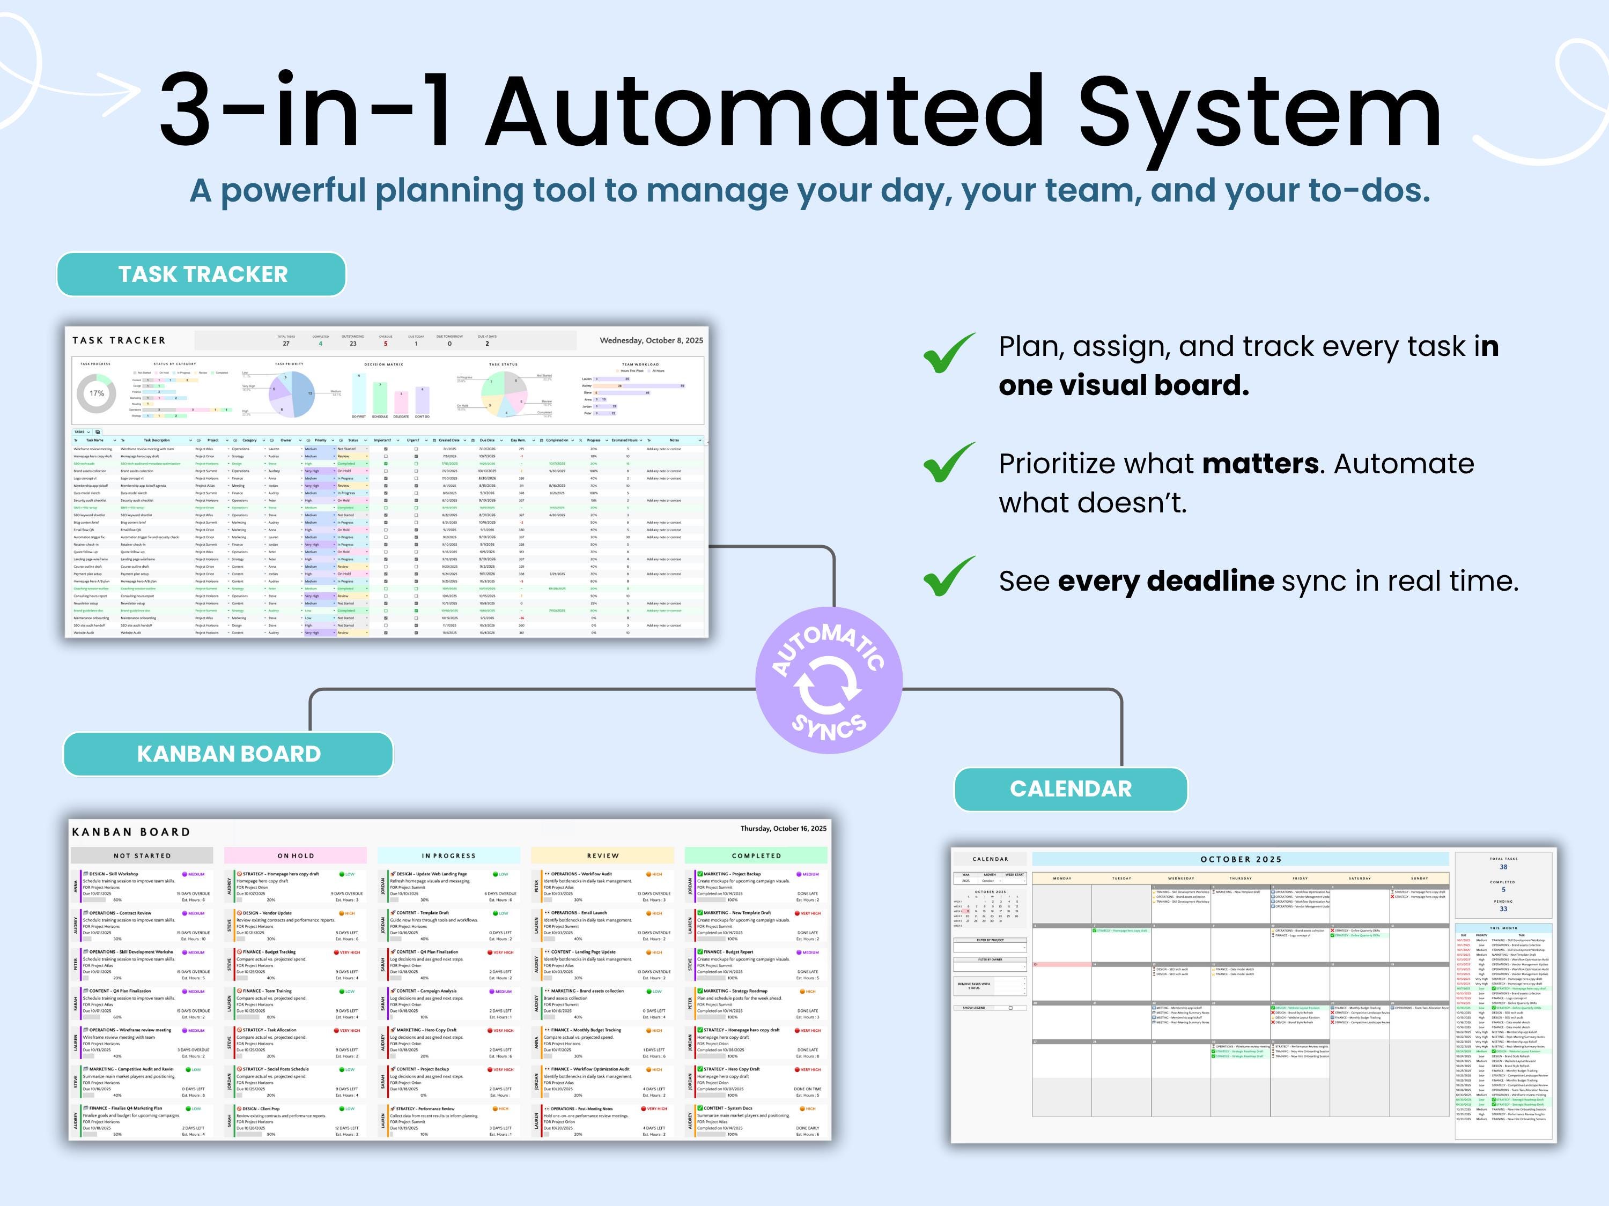Click the progress bar on DESIGN - Skill Workshop card

click(95, 900)
